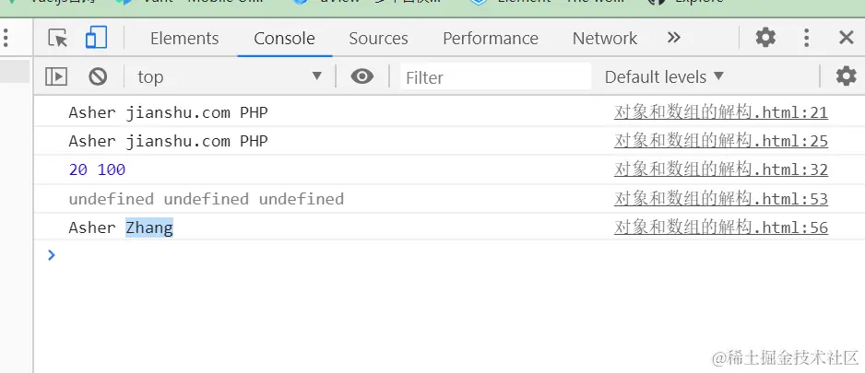Open source link ending in html:21
The height and width of the screenshot is (373, 865).
pyautogui.click(x=721, y=113)
